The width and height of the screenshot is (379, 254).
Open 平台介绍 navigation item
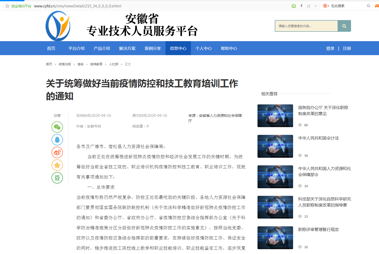tap(77, 48)
